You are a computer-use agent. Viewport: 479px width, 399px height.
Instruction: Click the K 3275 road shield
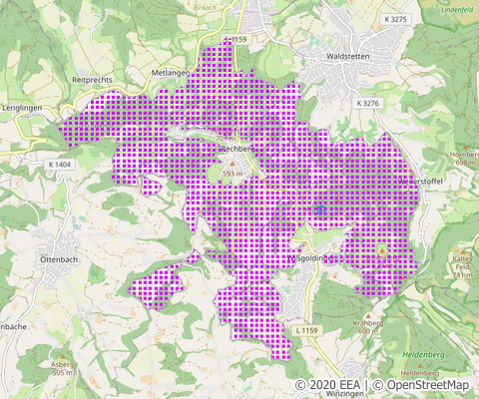395,19
